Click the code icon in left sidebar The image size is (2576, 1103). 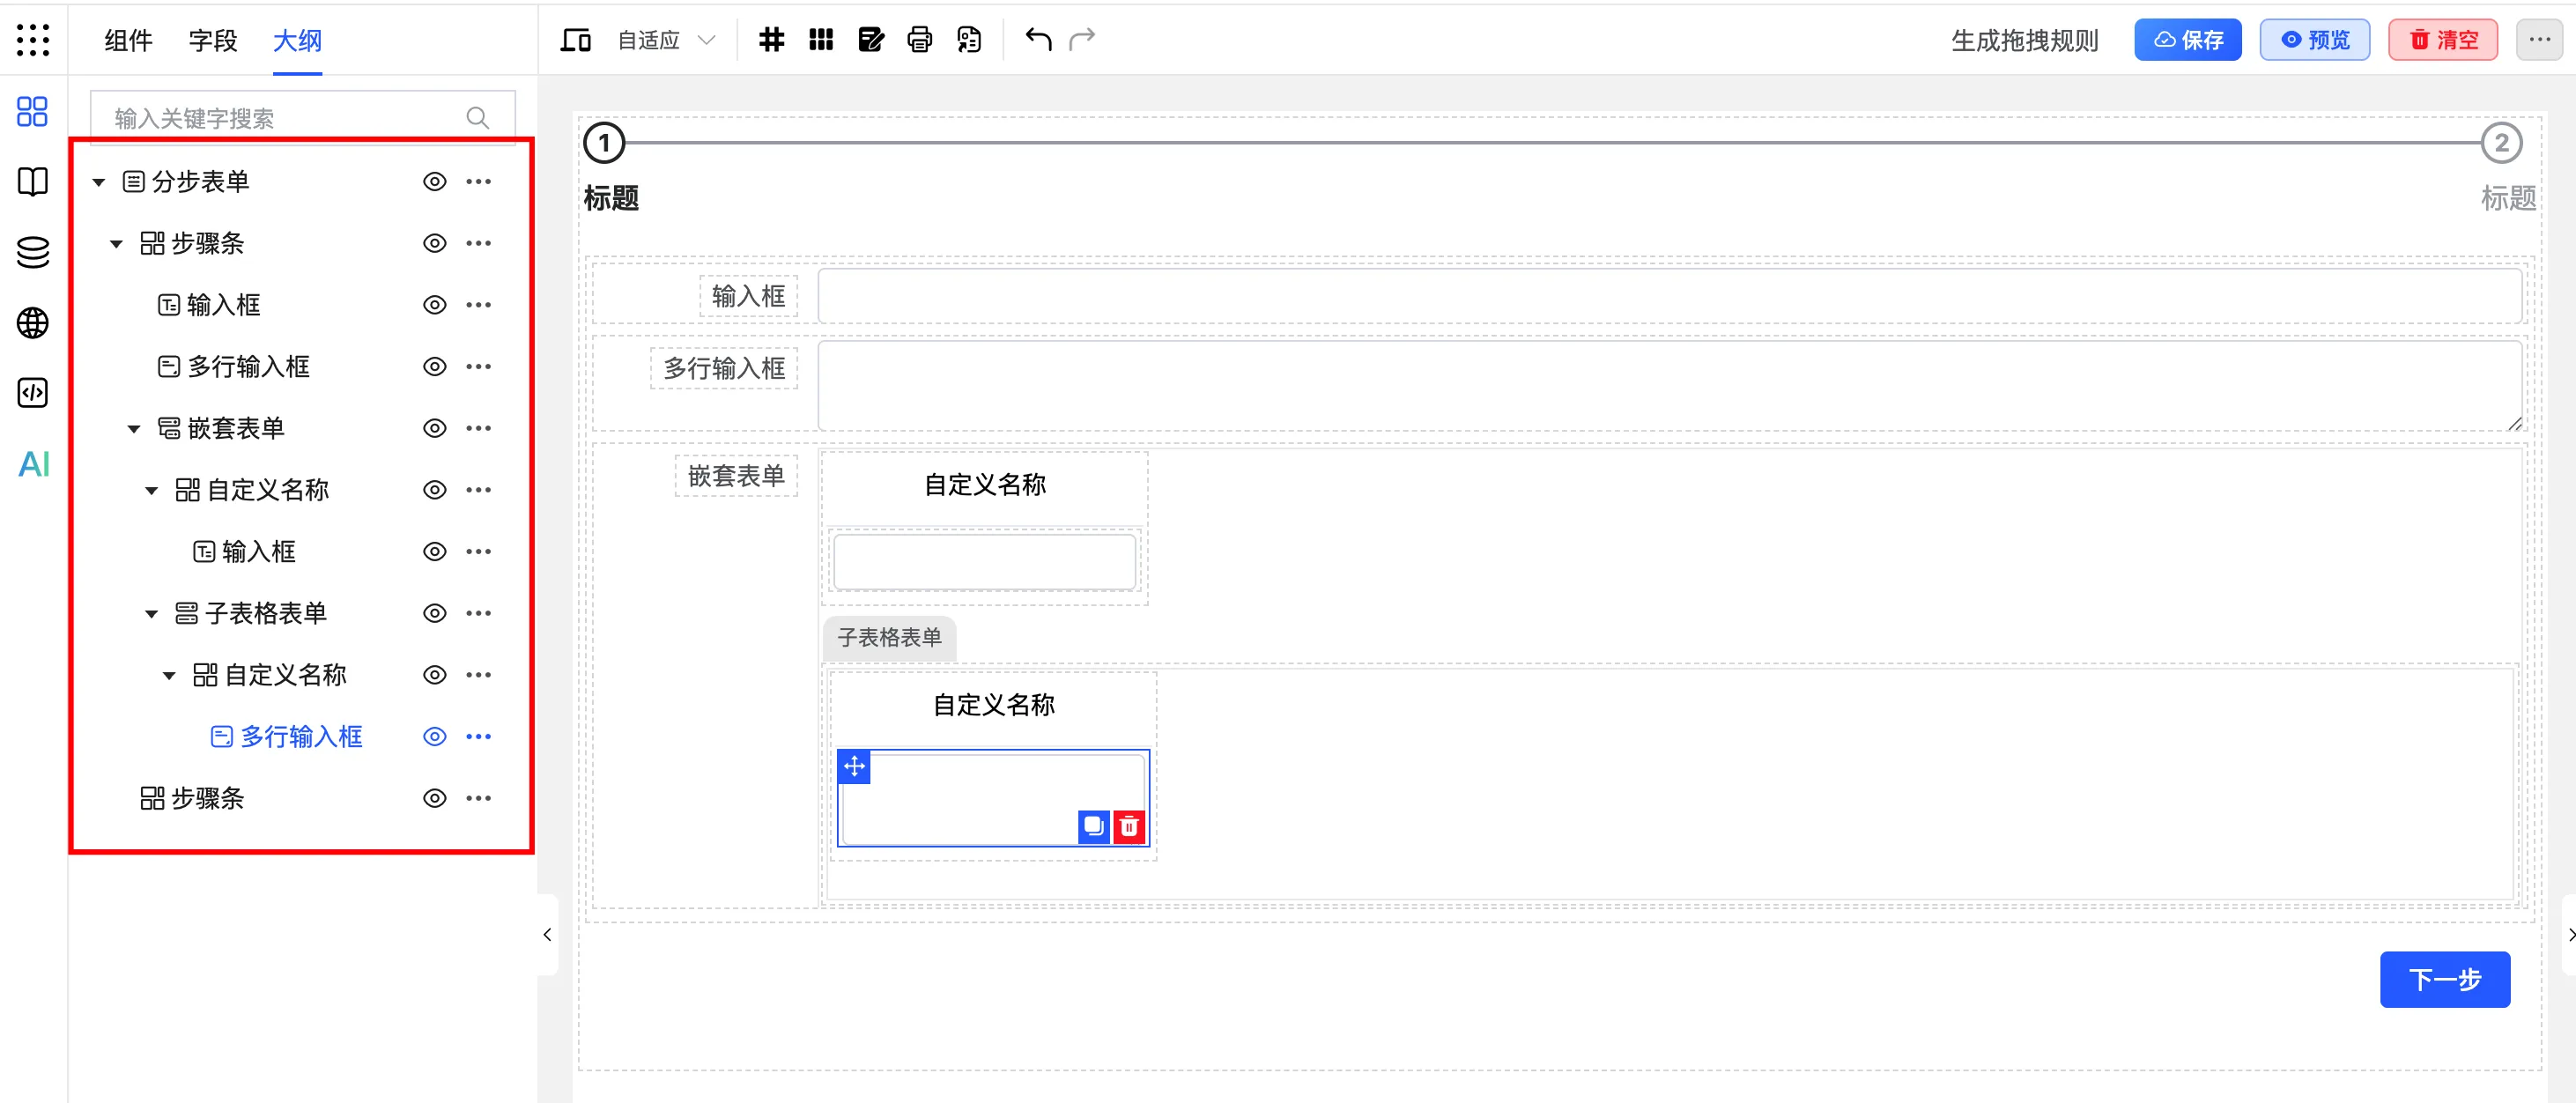click(x=33, y=393)
